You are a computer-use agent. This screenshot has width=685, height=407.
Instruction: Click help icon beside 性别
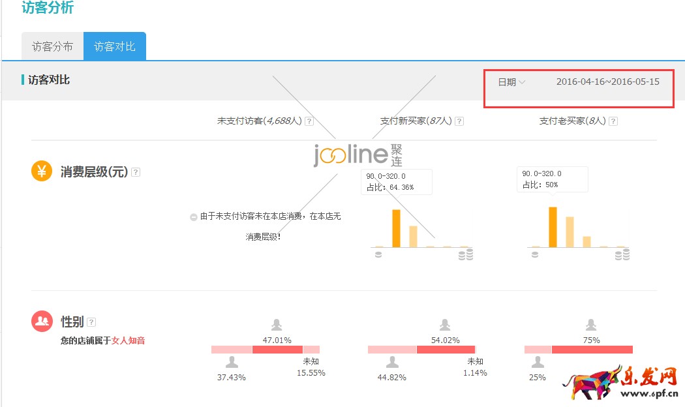91,322
